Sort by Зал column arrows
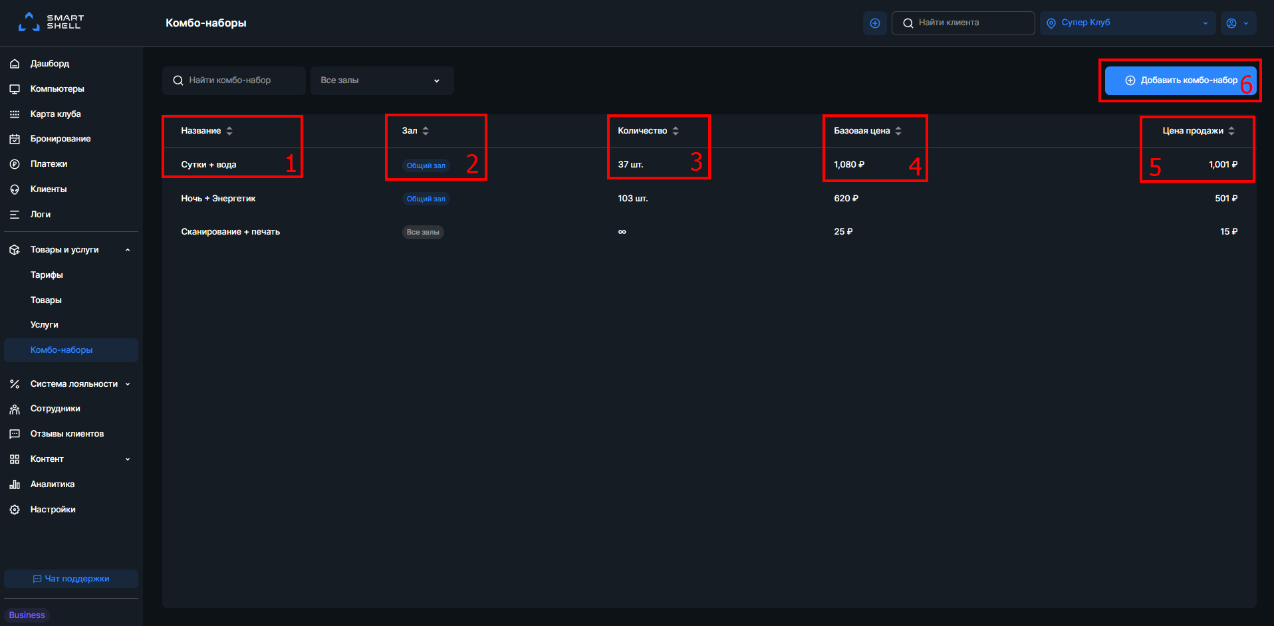 point(426,131)
